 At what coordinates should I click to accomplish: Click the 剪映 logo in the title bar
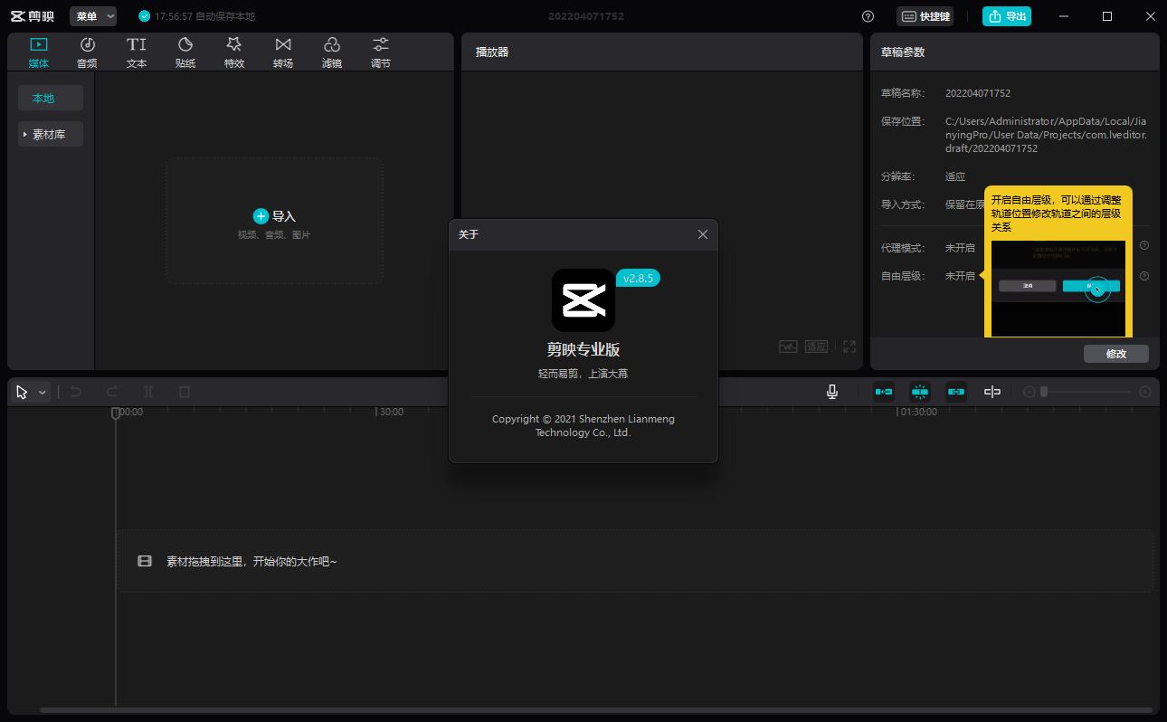point(33,16)
